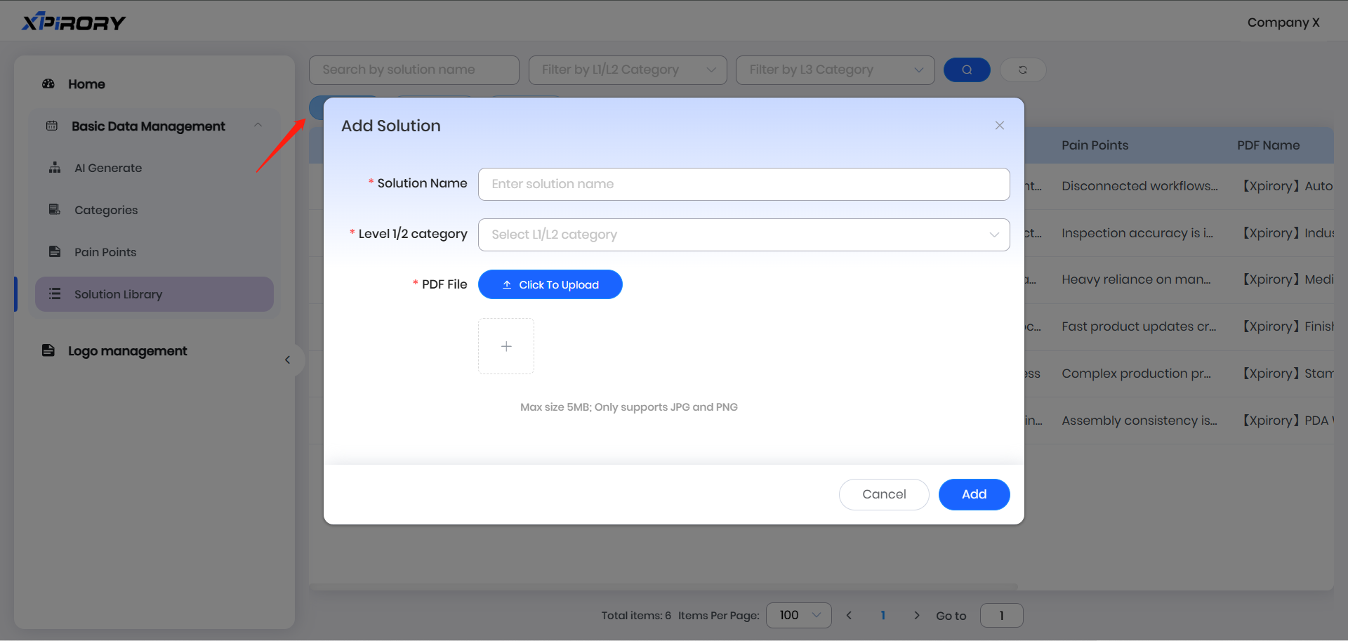
Task: Click the plus image upload box
Action: (506, 346)
